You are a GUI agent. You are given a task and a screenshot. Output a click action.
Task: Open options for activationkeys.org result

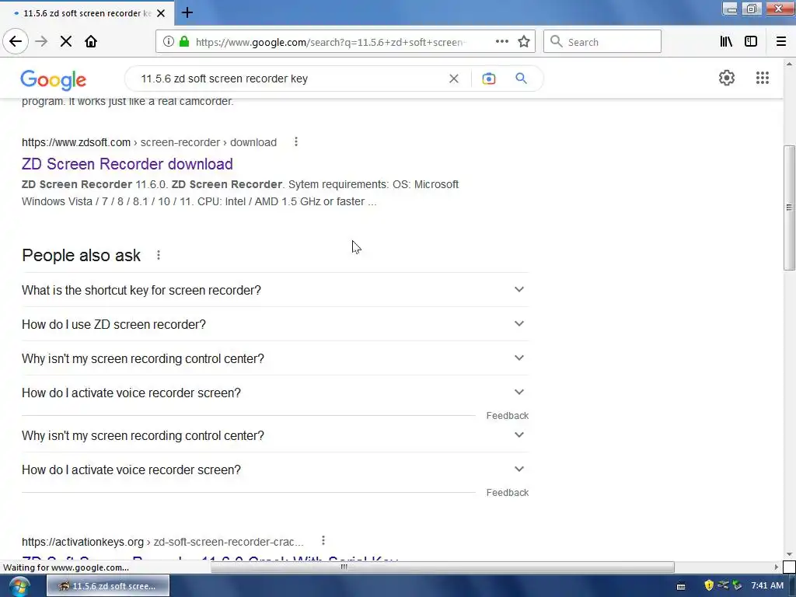pos(323,541)
